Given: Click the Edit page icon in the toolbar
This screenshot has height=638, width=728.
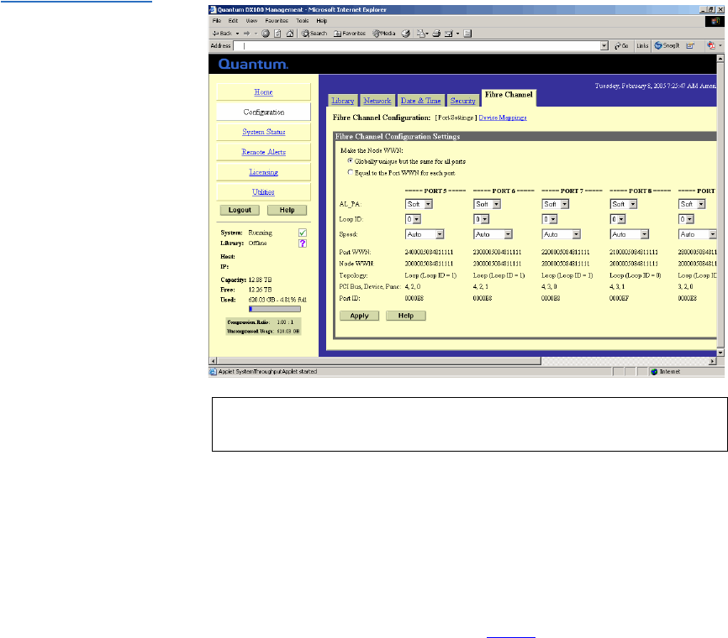Looking at the screenshot, I should coord(449,34).
